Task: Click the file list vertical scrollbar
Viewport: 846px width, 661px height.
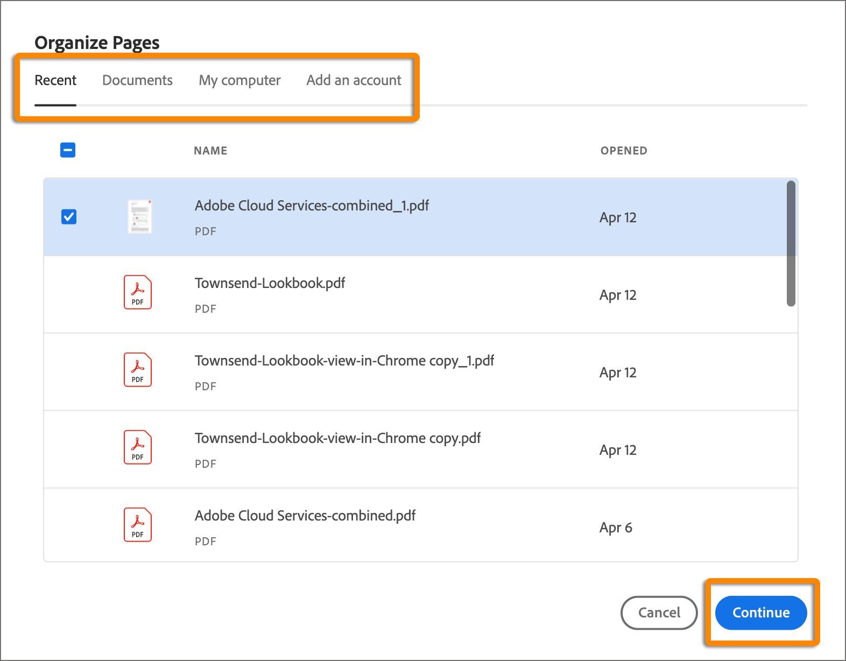Action: [791, 243]
